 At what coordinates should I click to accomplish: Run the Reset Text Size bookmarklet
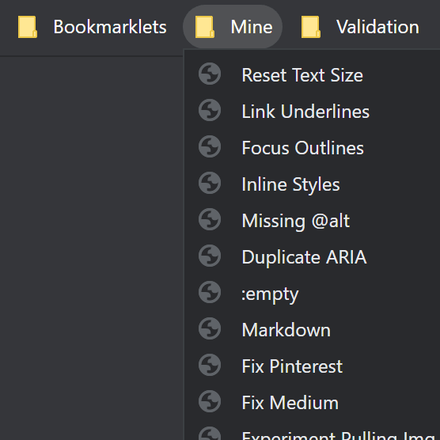coord(312,75)
